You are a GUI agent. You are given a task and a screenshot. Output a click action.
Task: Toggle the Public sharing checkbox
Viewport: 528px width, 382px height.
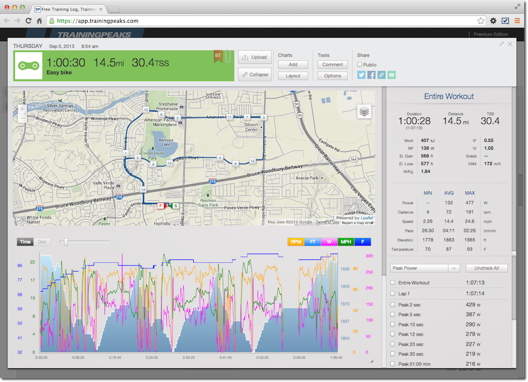tap(360, 64)
